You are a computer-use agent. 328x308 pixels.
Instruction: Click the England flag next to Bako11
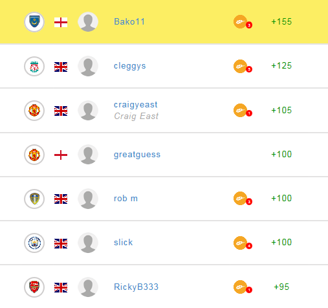61,22
